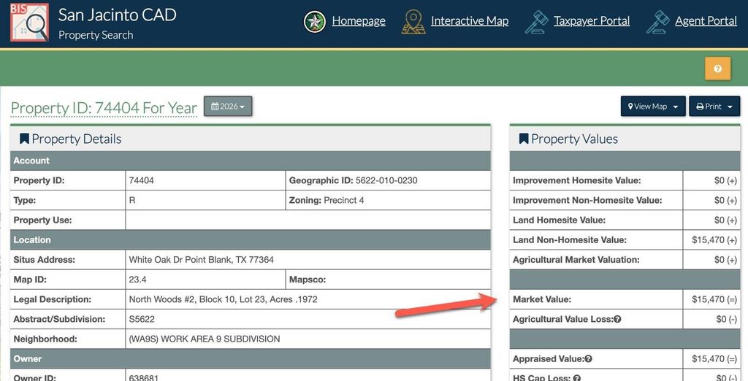Click the Property Search subtitle
Screen dimensions: 748x381
click(x=96, y=35)
